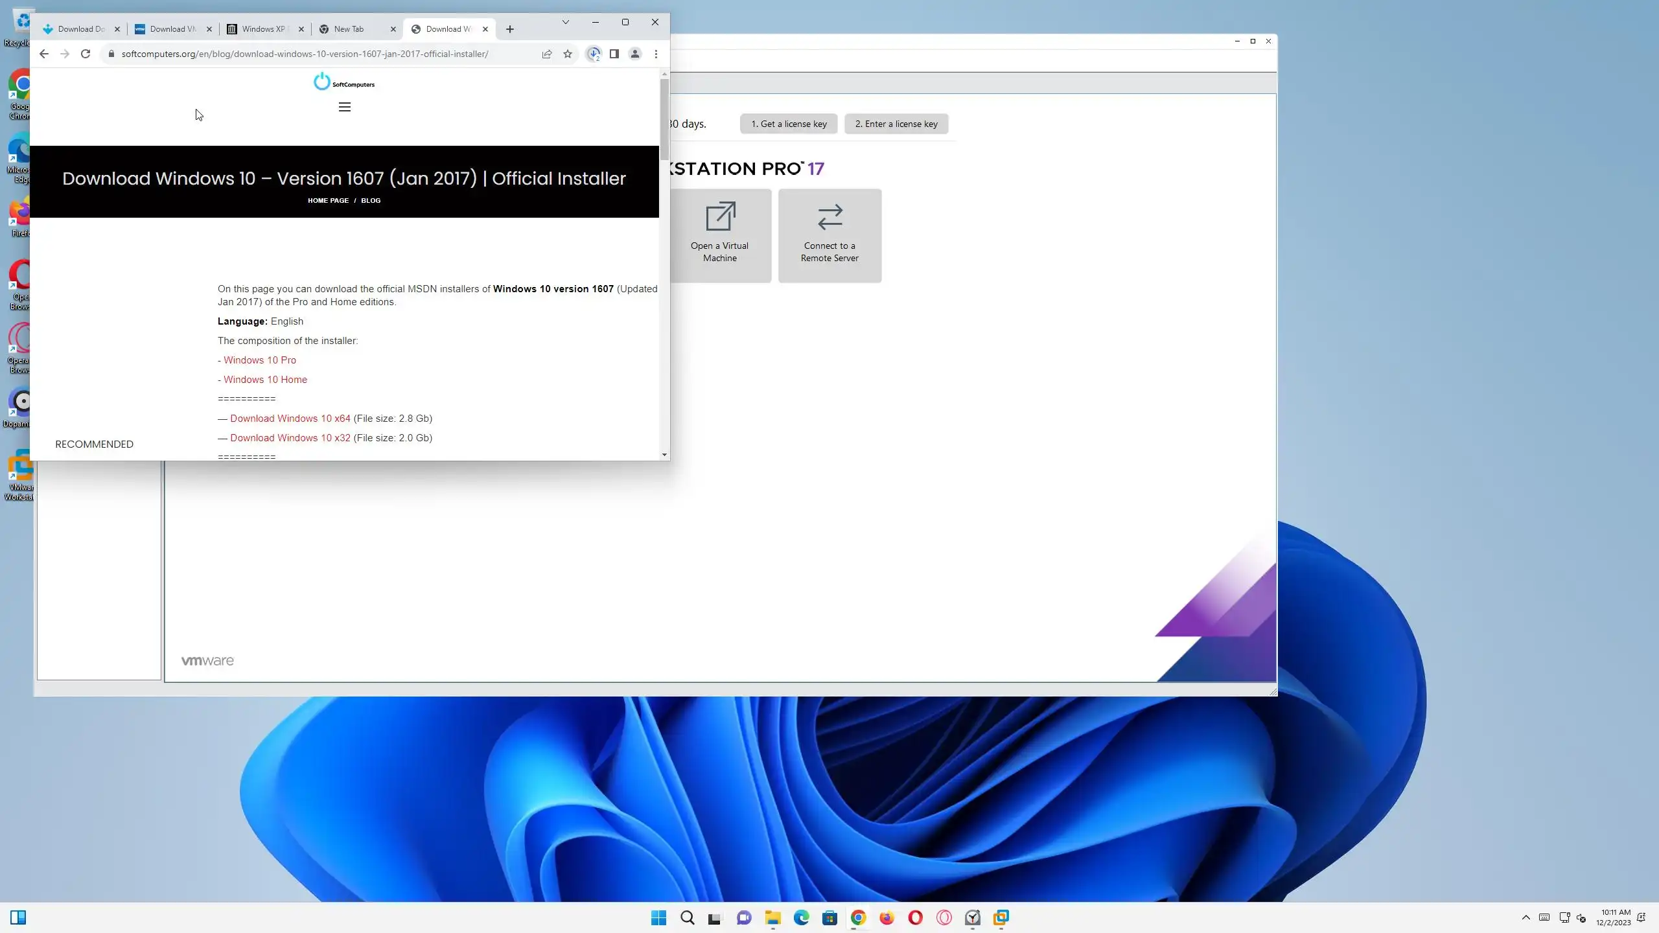Toggle the SoftComputers hamburger menu
1659x933 pixels.
(345, 107)
